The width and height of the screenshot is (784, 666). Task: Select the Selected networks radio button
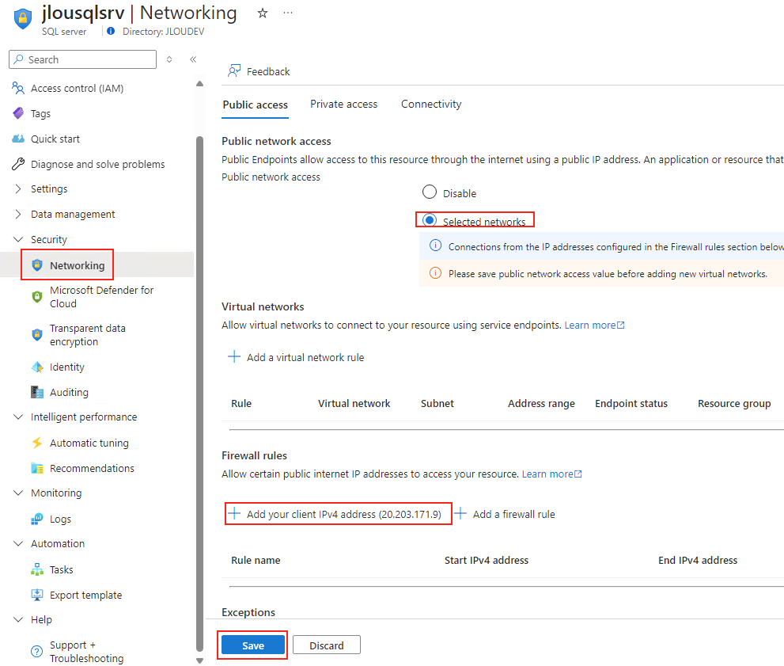pyautogui.click(x=430, y=220)
